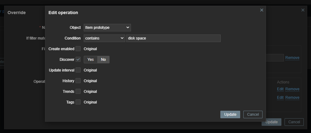
Task: Click the Remove link beside the filter field
Action: 292,58
